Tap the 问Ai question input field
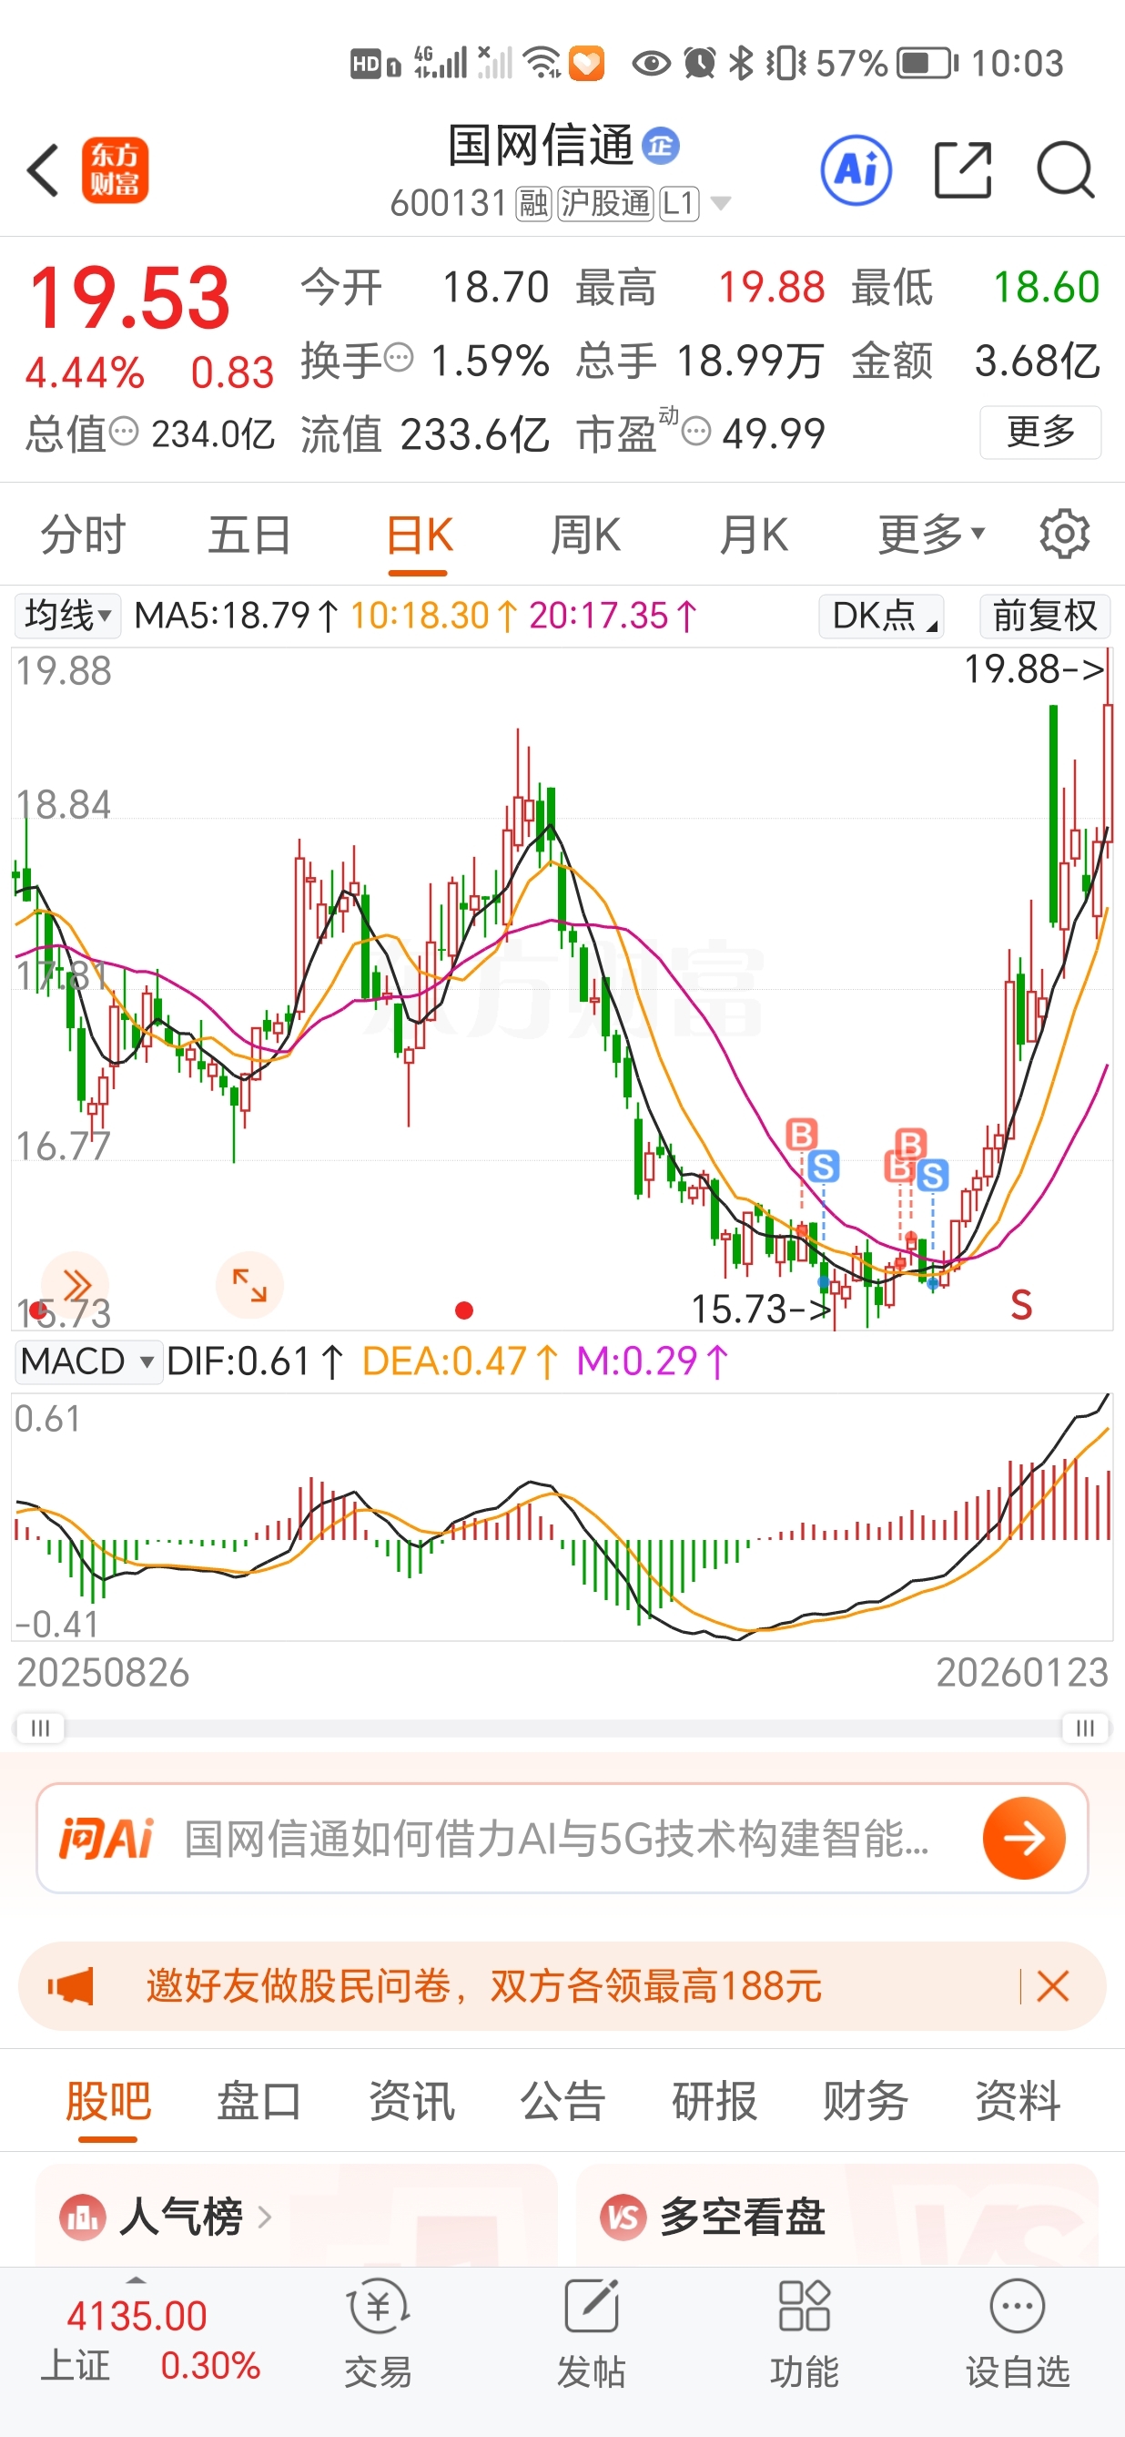 [562, 1838]
